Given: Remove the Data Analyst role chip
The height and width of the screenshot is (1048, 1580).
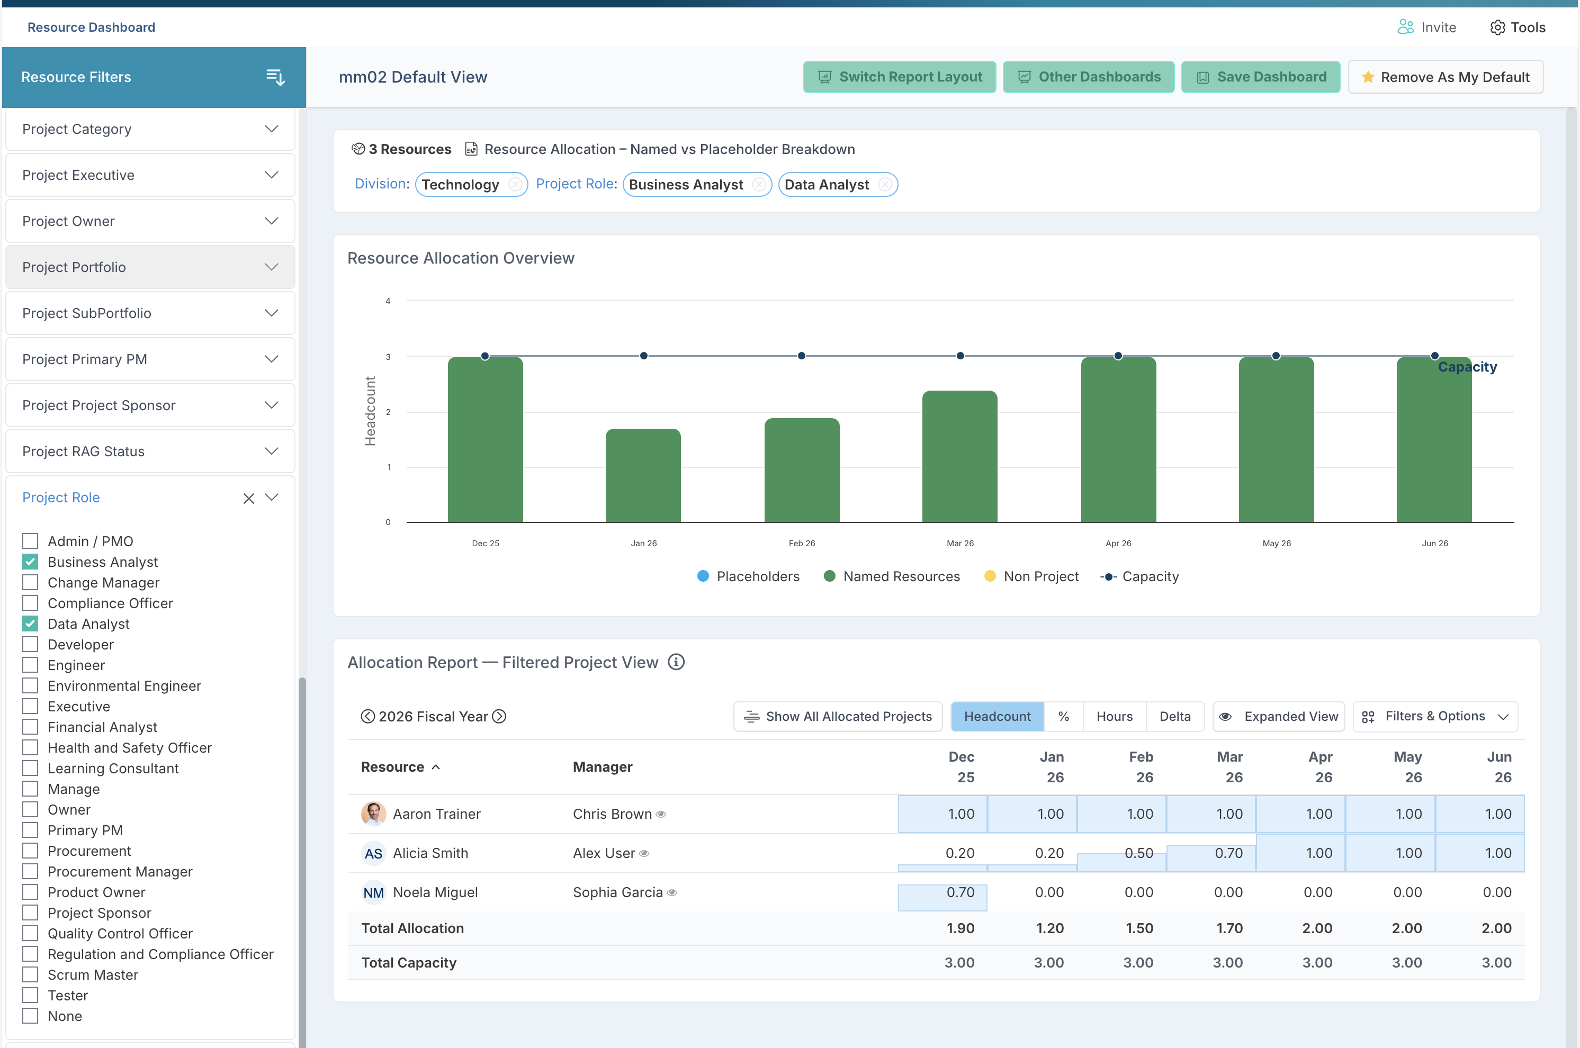Looking at the screenshot, I should (x=885, y=185).
